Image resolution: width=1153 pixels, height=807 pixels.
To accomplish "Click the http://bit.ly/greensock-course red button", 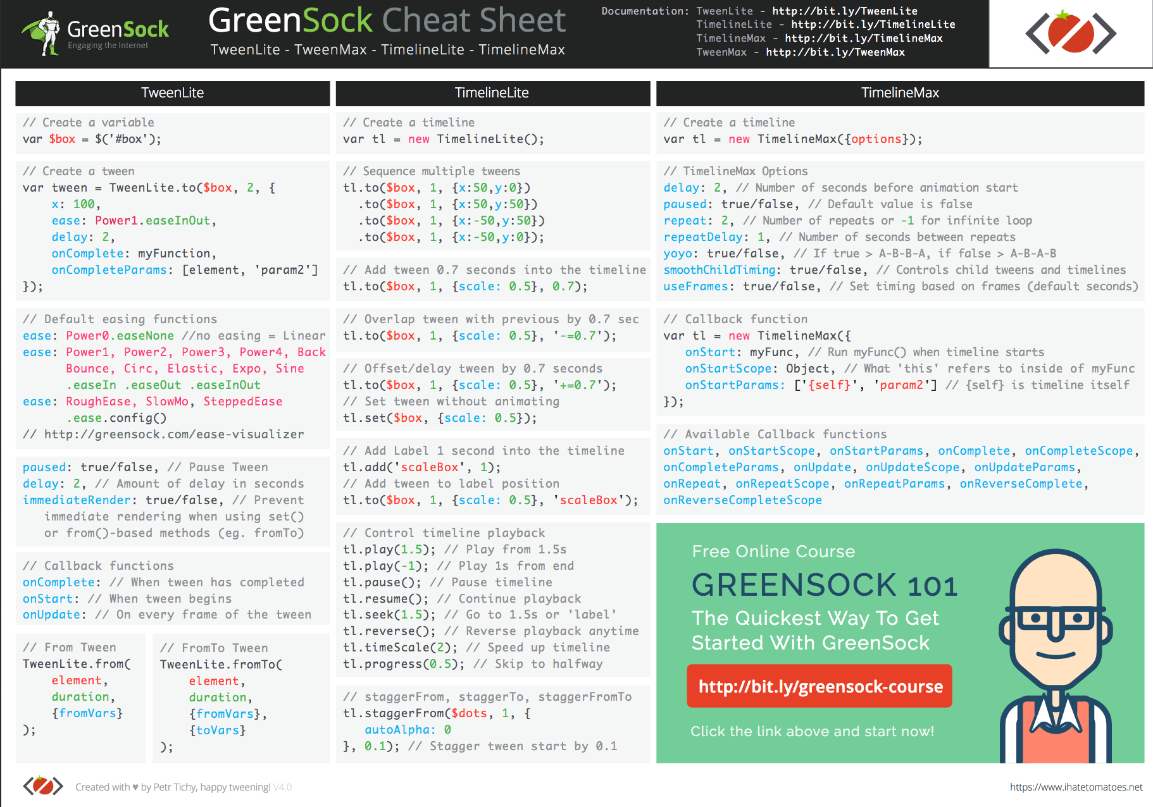I will pyautogui.click(x=820, y=686).
